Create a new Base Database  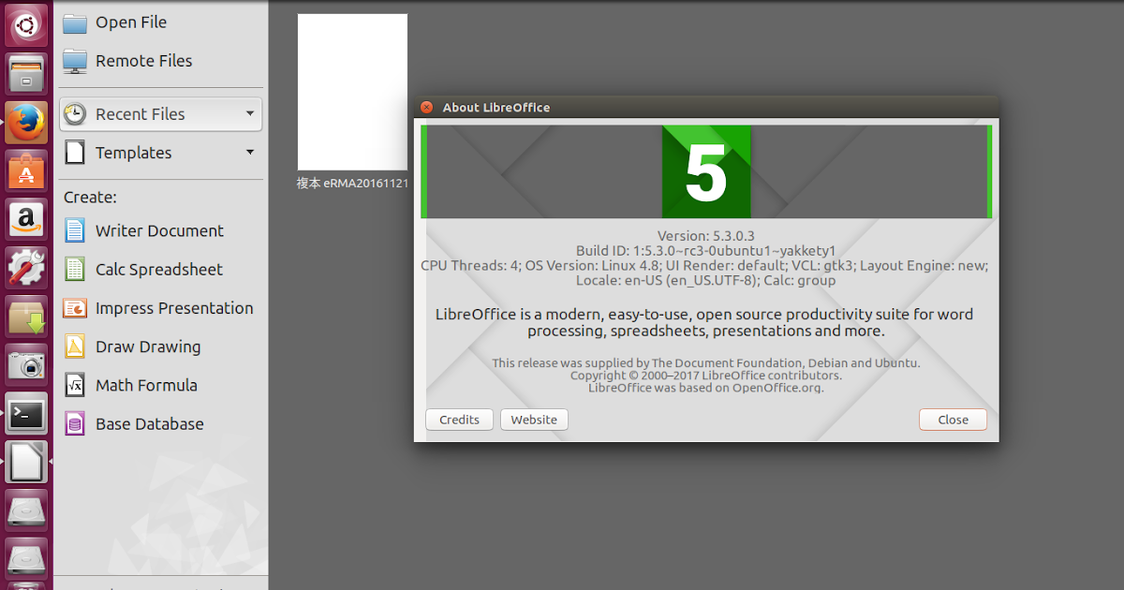click(x=149, y=424)
